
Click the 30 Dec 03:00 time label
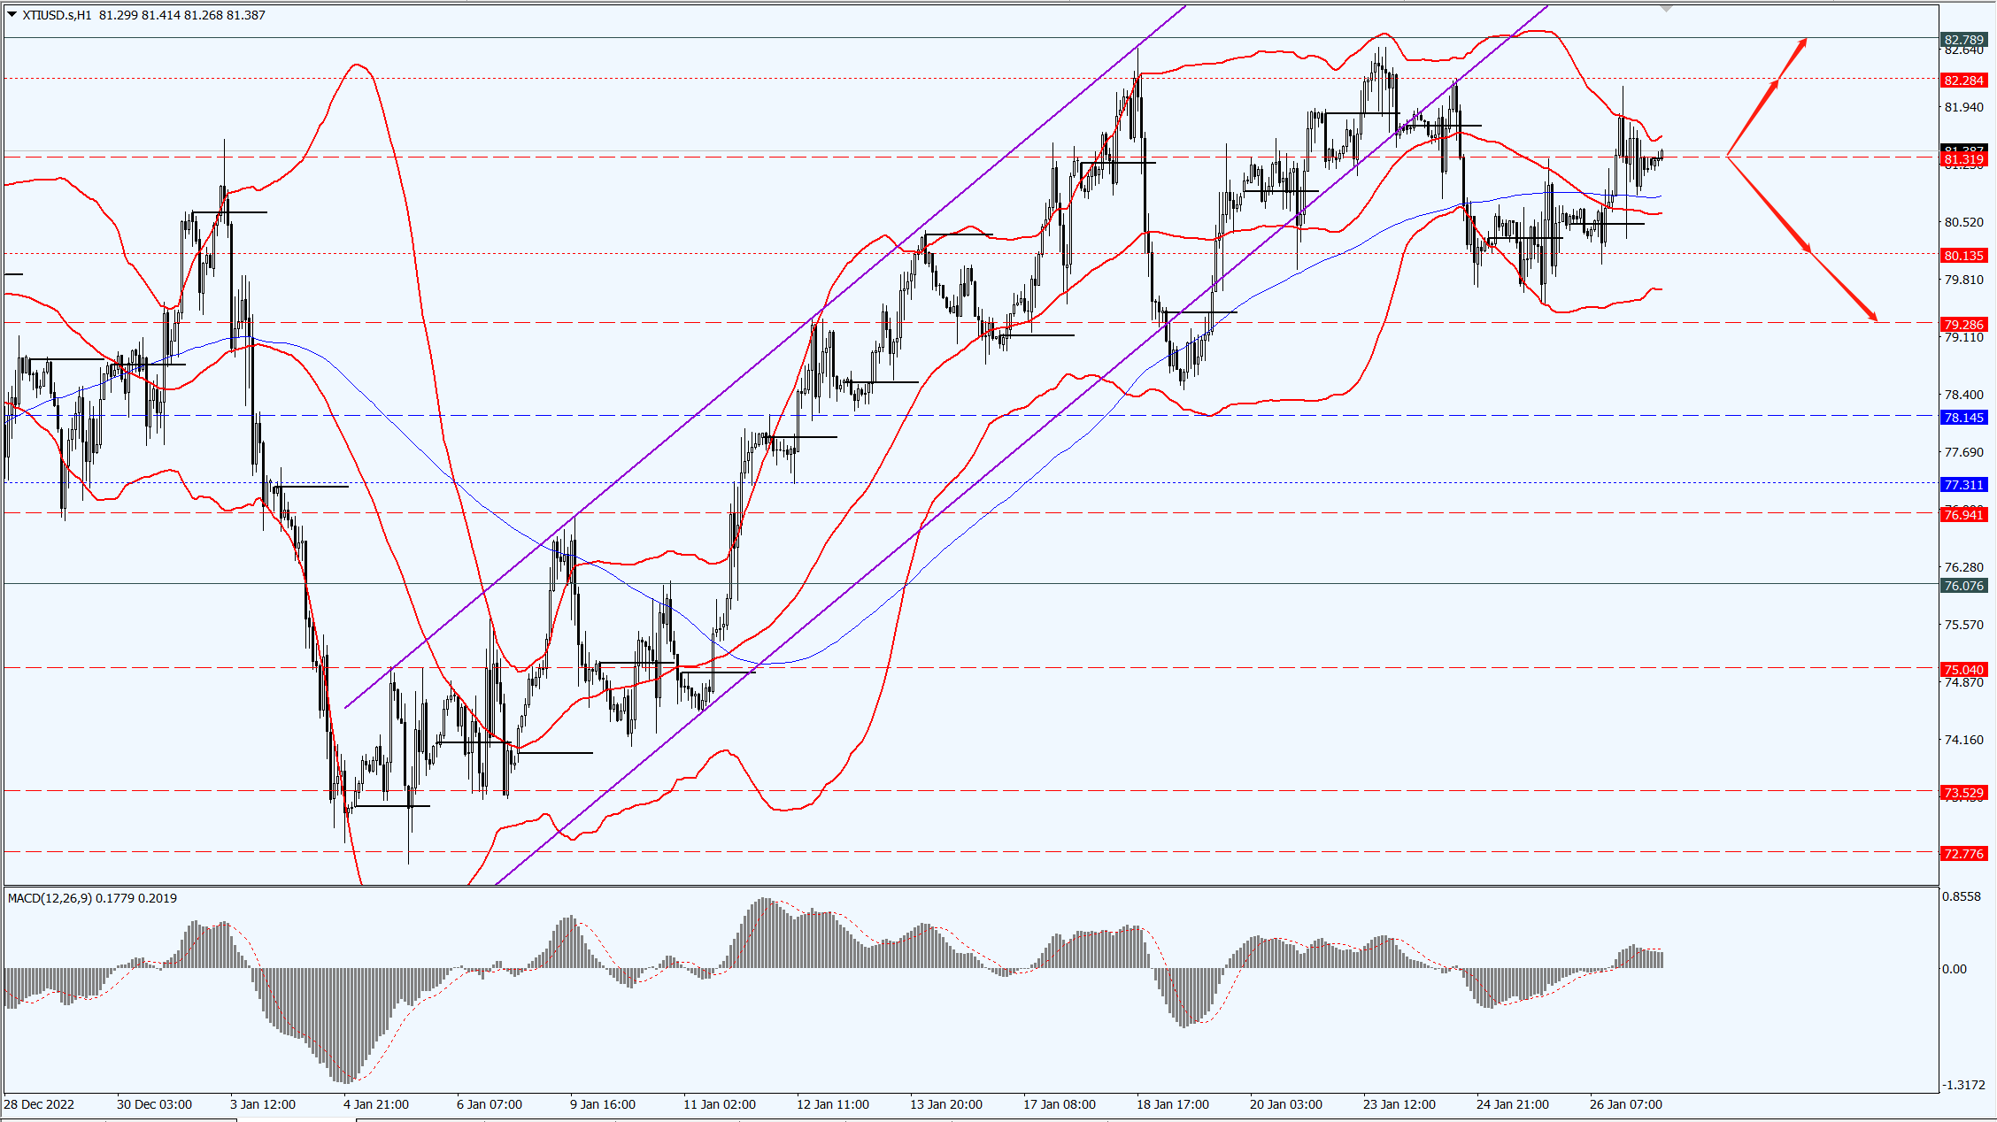point(154,1104)
